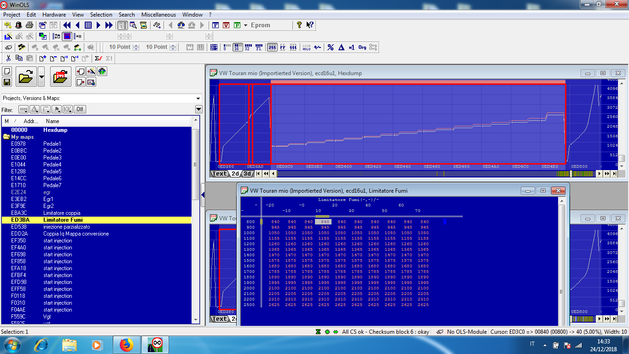Click the blue F project button

point(215,25)
